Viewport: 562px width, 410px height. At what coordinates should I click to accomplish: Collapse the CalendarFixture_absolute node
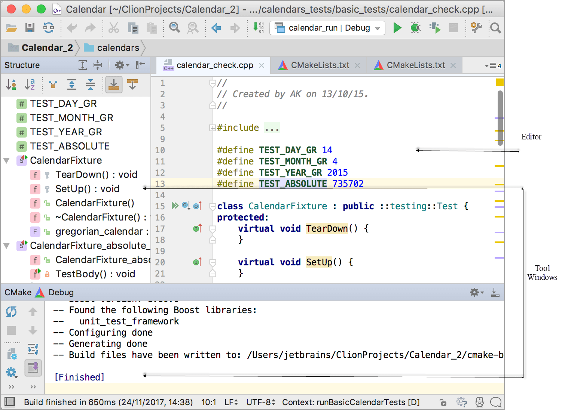click(x=6, y=246)
